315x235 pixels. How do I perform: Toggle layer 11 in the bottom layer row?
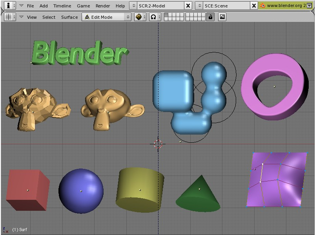click(166, 19)
